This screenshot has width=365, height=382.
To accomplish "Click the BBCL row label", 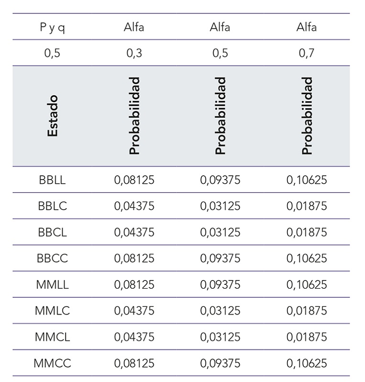I will [52, 232].
